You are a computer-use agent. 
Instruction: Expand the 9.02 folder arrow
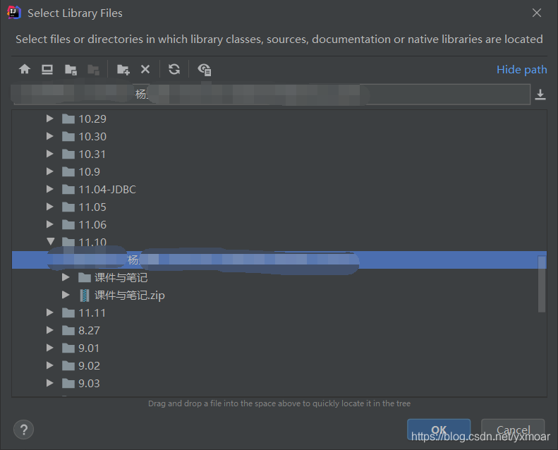(x=50, y=365)
